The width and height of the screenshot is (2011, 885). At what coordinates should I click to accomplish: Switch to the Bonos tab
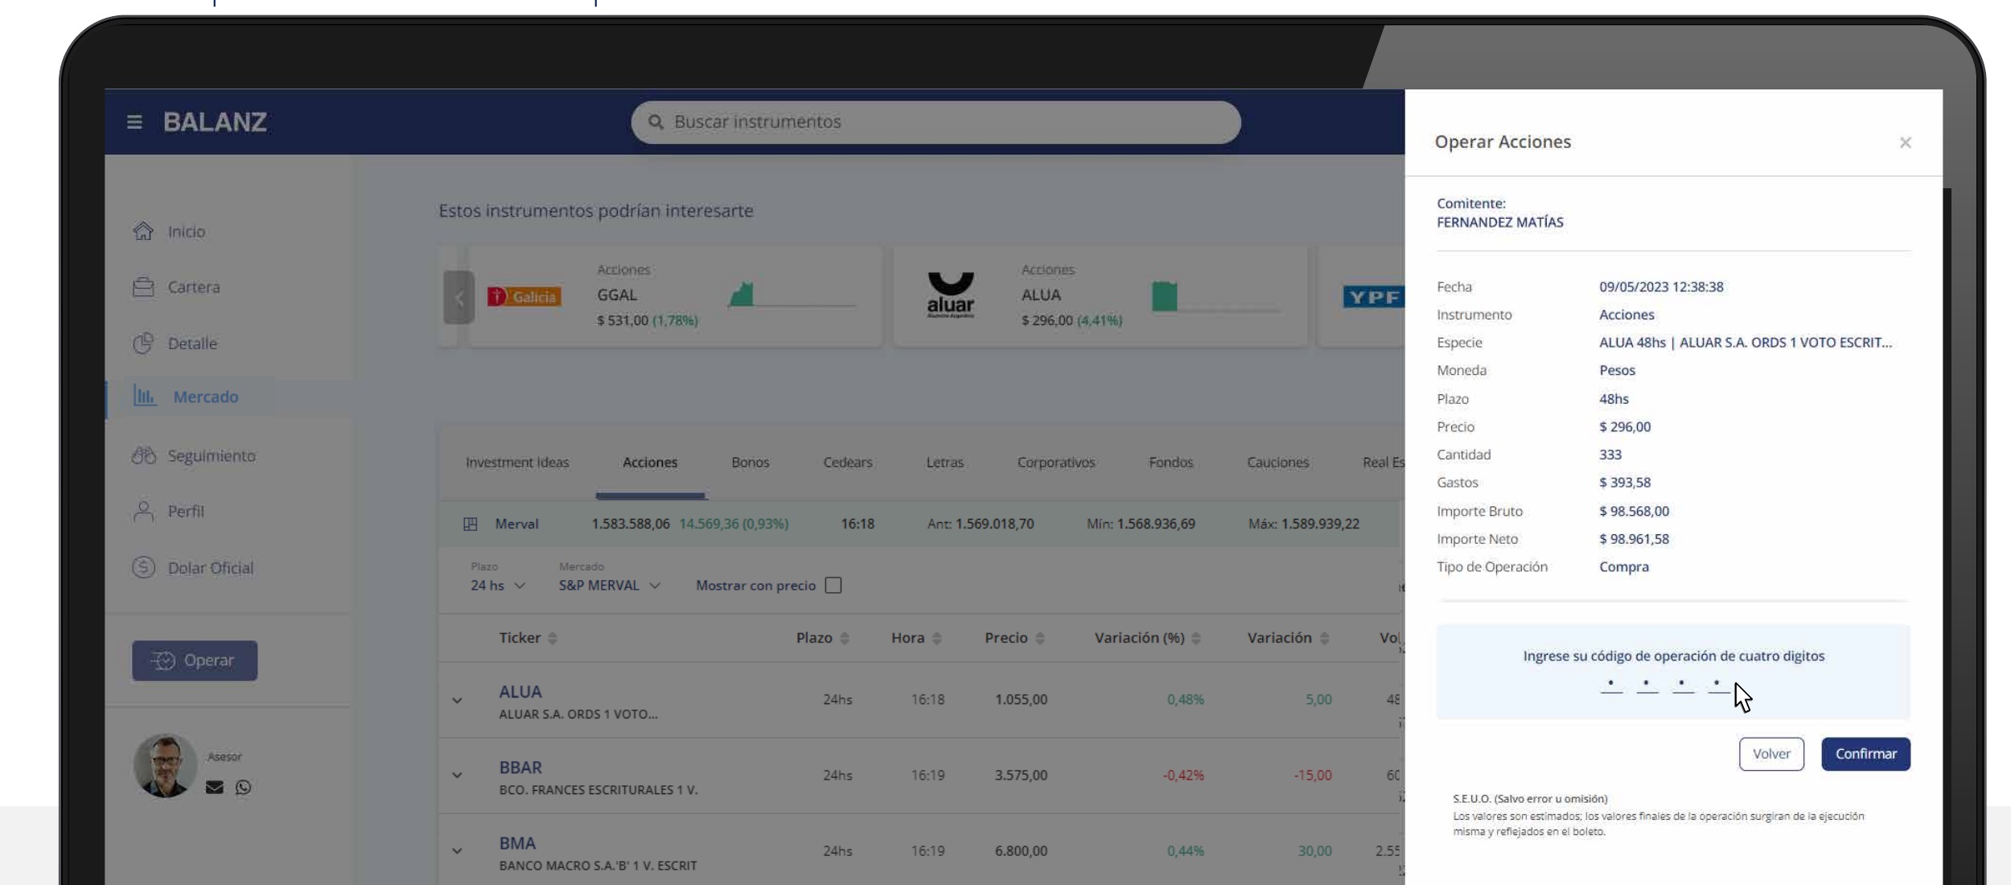pyautogui.click(x=751, y=463)
